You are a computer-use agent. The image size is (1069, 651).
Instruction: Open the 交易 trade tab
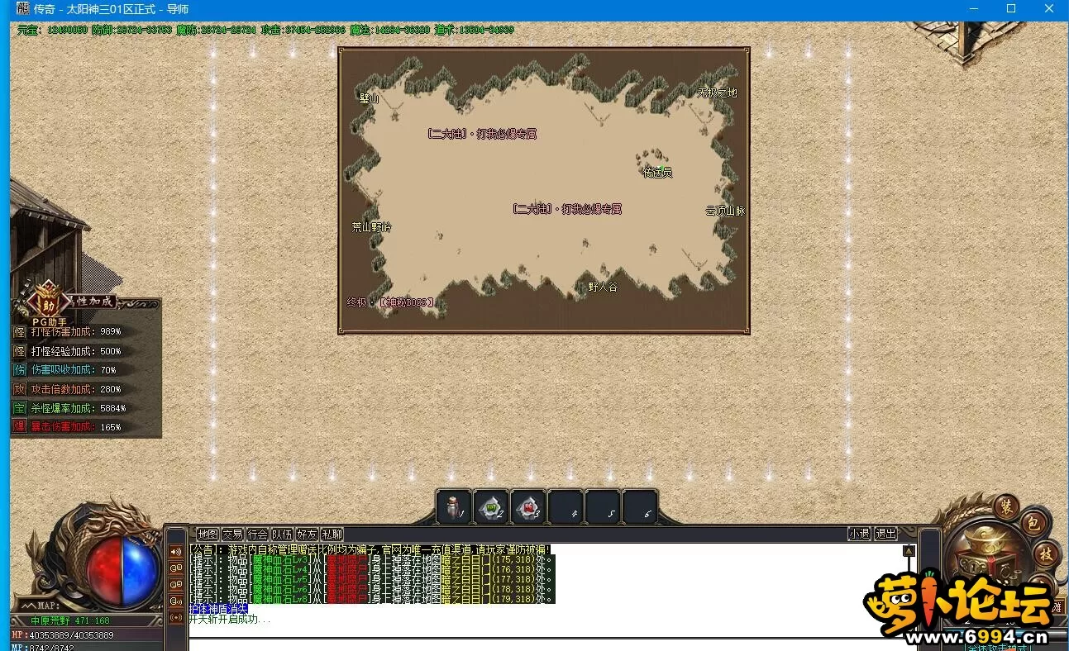pyautogui.click(x=232, y=535)
